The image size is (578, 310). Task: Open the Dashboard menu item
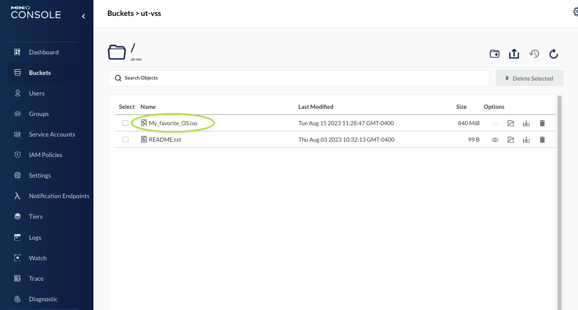pos(44,52)
